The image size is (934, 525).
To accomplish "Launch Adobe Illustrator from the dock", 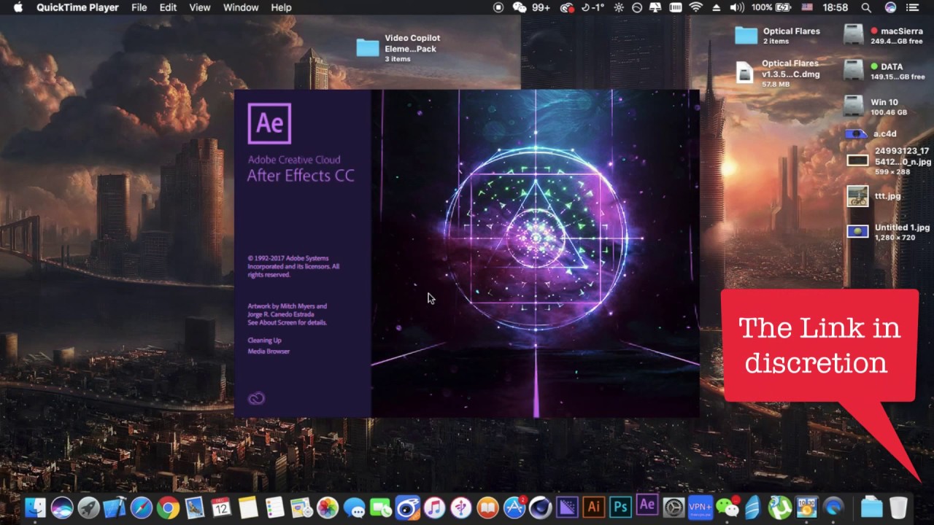I will (594, 507).
